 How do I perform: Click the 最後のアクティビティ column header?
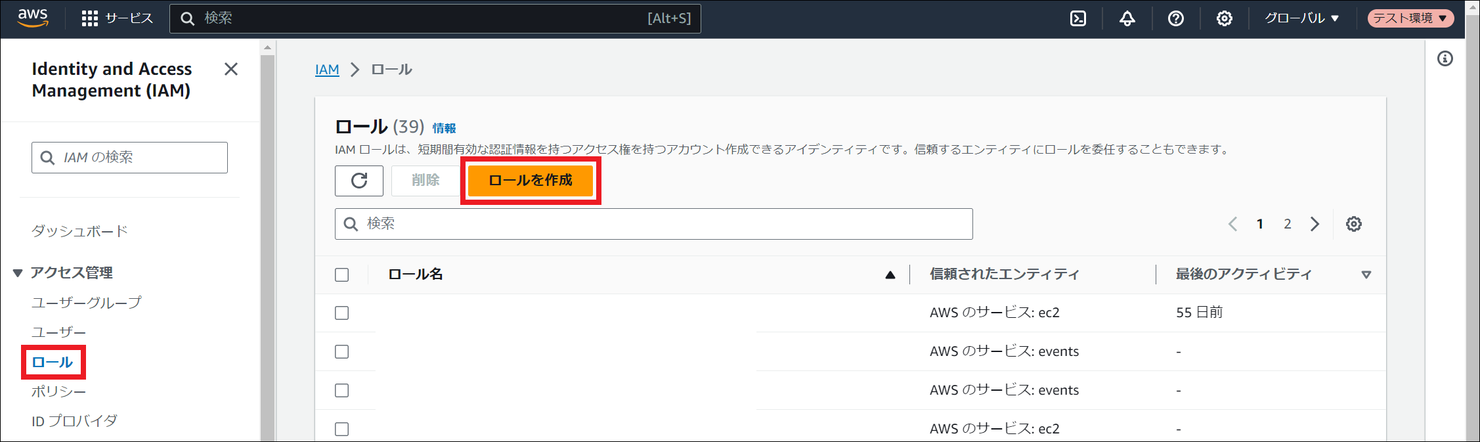tap(1244, 275)
